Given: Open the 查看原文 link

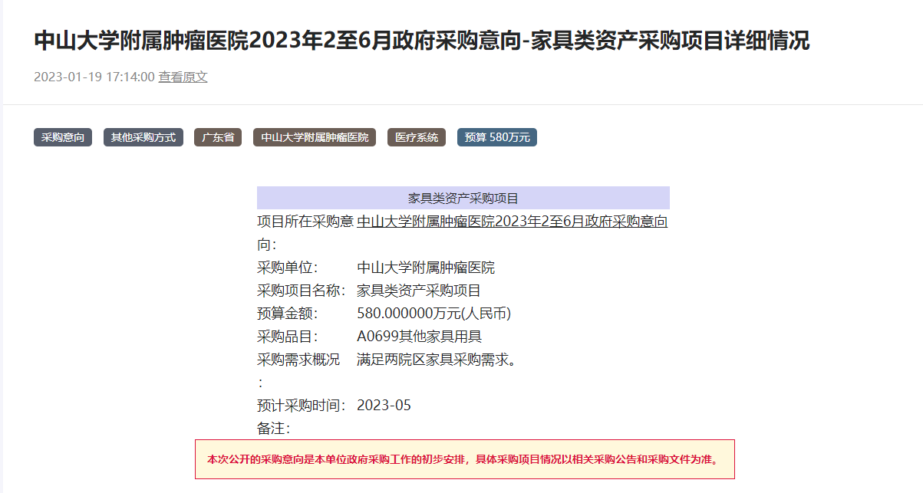Looking at the screenshot, I should pos(183,77).
